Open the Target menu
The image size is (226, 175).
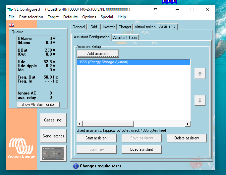pos(53,17)
